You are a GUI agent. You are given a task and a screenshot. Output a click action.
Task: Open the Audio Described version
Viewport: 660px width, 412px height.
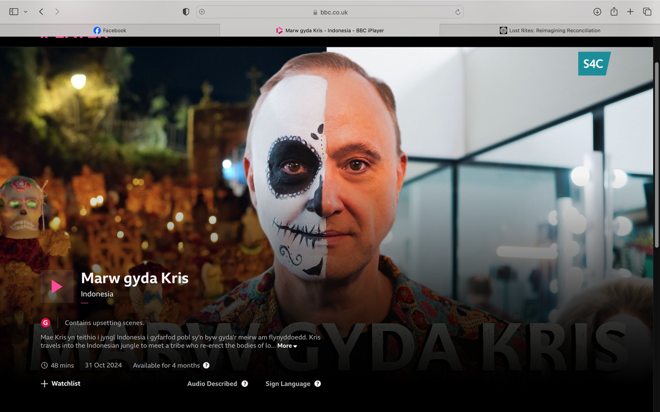(212, 383)
